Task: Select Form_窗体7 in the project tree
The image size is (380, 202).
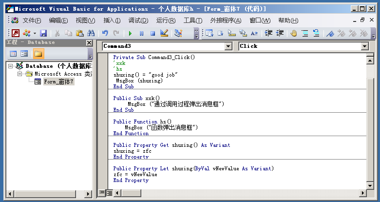Action: point(58,81)
